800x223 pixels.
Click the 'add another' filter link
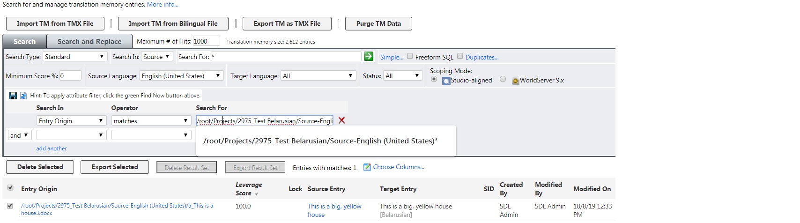click(x=52, y=149)
